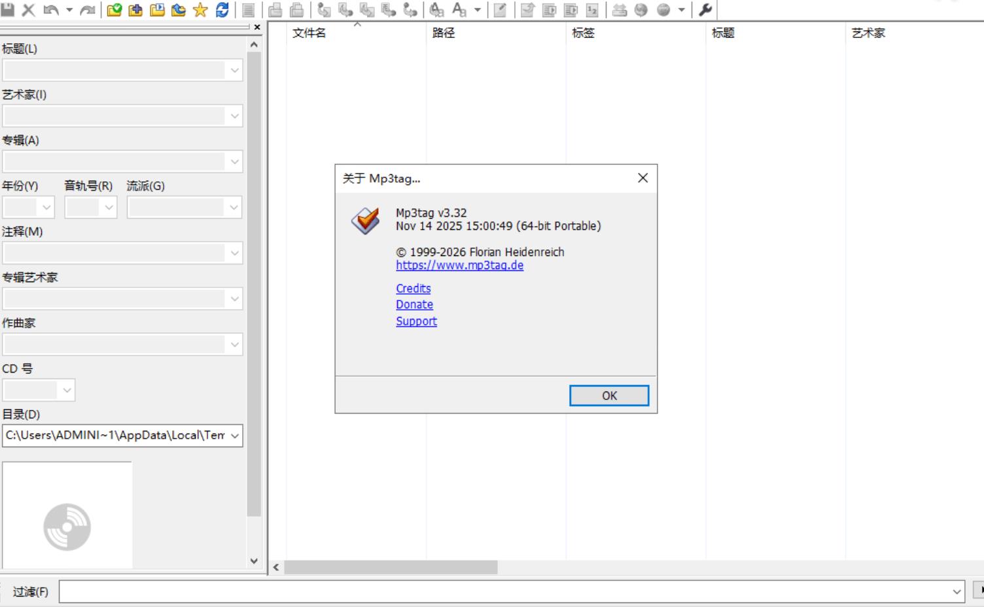Sort by the 文件名 column header

click(x=309, y=33)
